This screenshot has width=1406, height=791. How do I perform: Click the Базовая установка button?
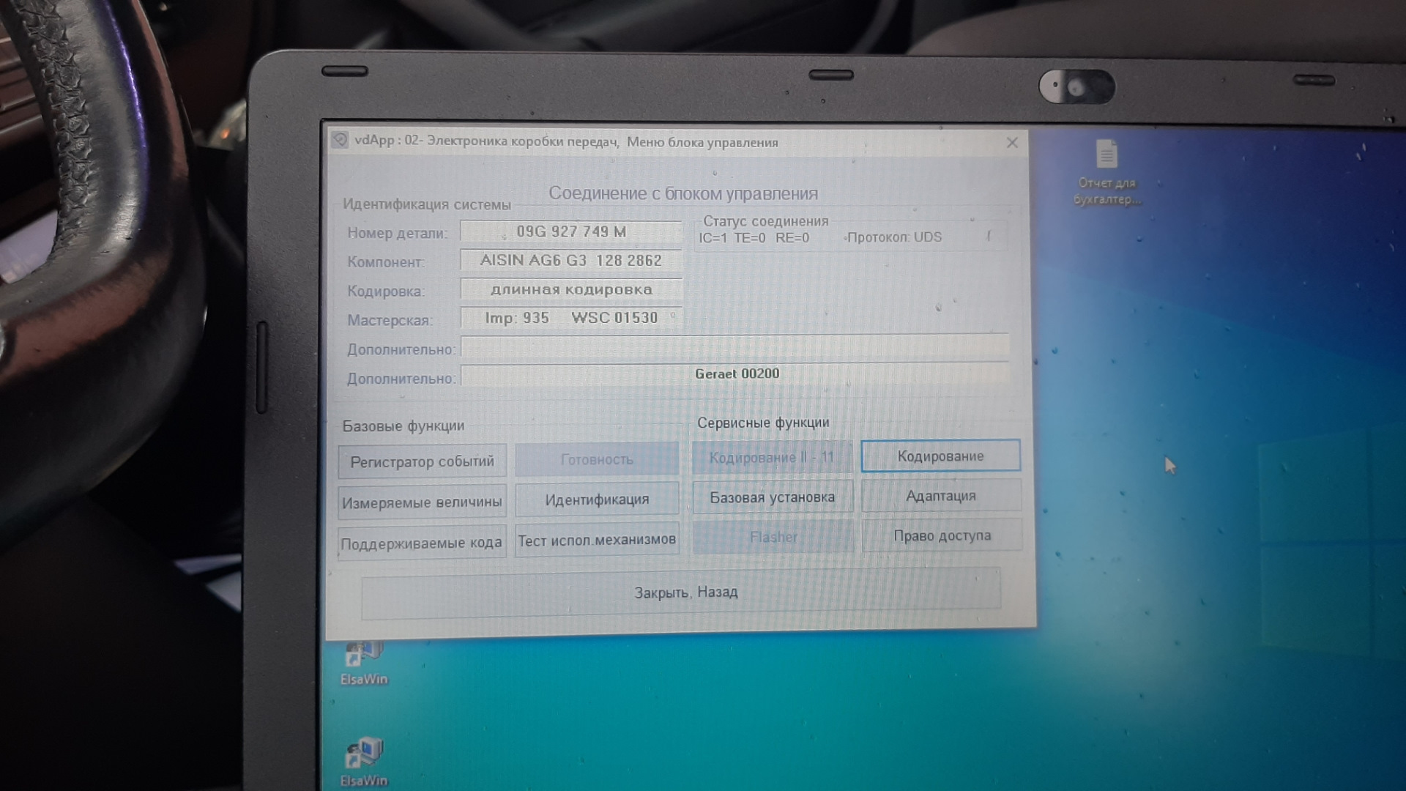pyautogui.click(x=772, y=497)
